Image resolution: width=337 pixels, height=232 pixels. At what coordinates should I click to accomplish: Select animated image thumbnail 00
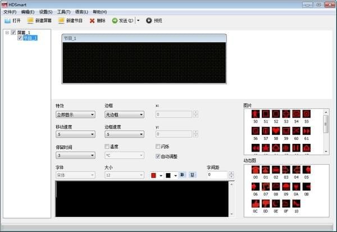click(255, 170)
